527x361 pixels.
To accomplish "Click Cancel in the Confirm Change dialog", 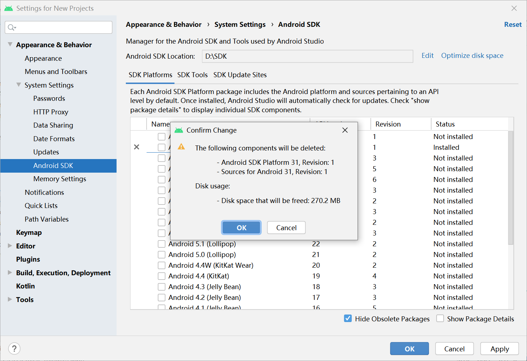I will [286, 228].
